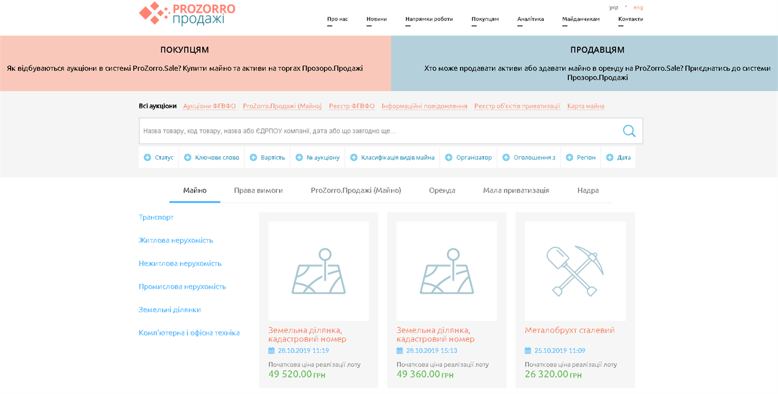Open the Покупцям menu item
This screenshot has width=778, height=394.
click(x=485, y=19)
